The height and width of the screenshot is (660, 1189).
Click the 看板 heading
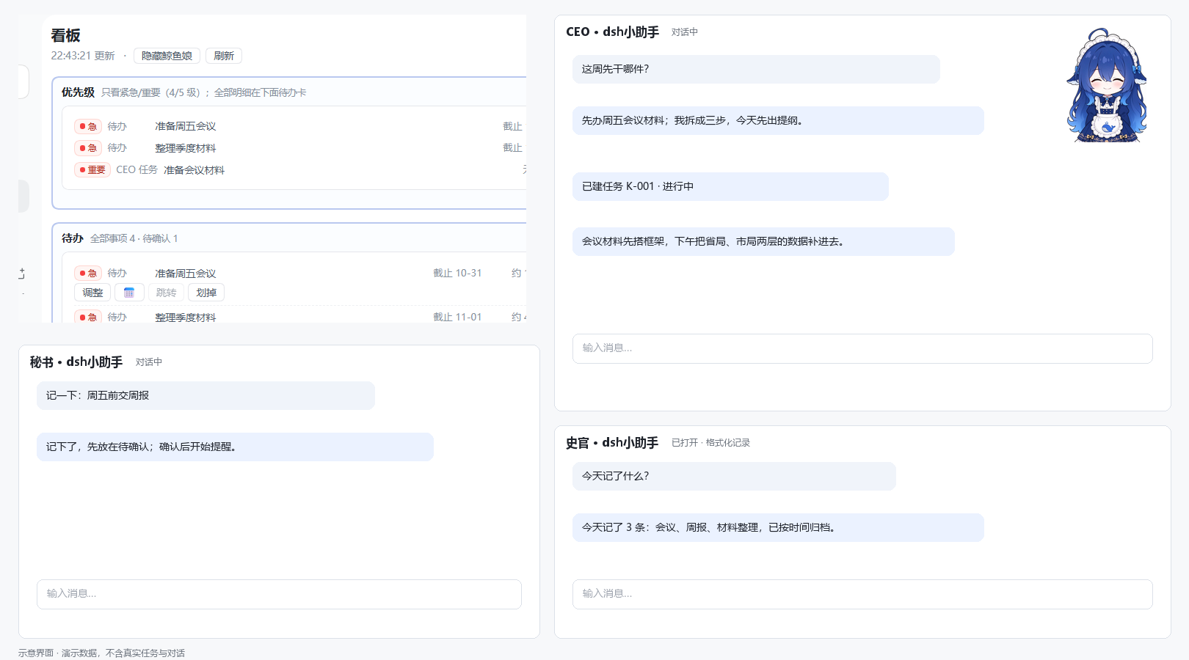[x=65, y=34]
